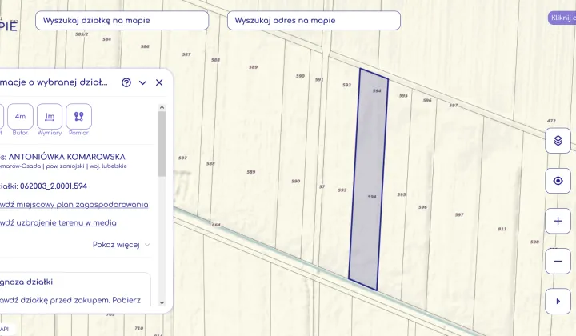Zoom in on the map
This screenshot has height=336, width=576.
tap(558, 221)
